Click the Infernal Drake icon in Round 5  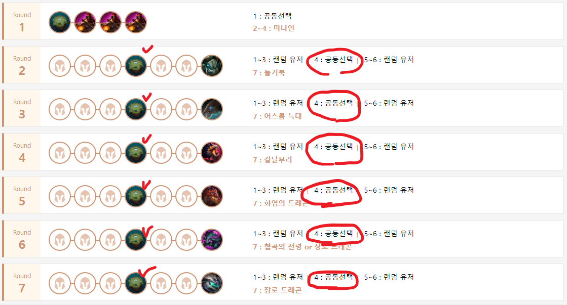pos(211,196)
